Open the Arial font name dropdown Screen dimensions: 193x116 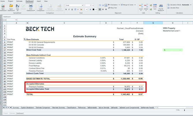[82, 5]
